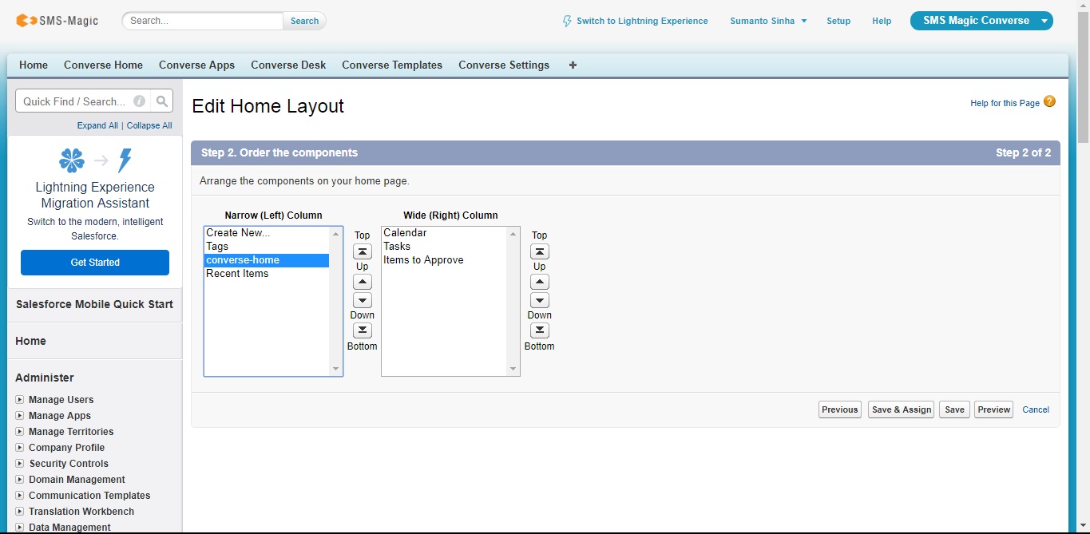1090x534 pixels.
Task: Select Items to Approve in wide column
Action: [x=444, y=260]
